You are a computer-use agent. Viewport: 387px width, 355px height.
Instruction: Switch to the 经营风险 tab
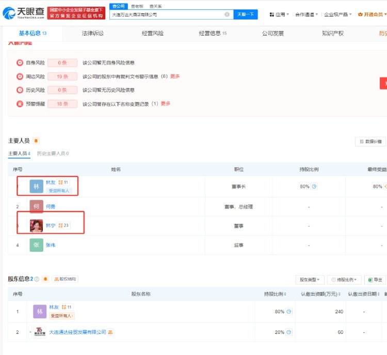pyautogui.click(x=153, y=34)
